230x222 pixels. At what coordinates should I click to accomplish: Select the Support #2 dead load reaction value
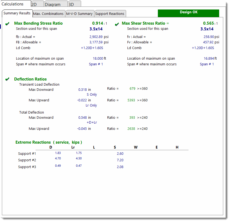pyautogui.click(x=58, y=158)
